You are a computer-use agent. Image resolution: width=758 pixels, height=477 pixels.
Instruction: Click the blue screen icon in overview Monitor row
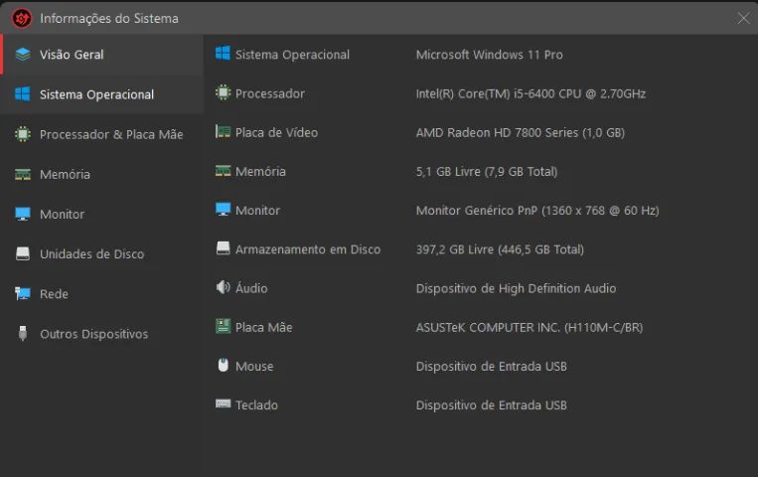(x=223, y=210)
